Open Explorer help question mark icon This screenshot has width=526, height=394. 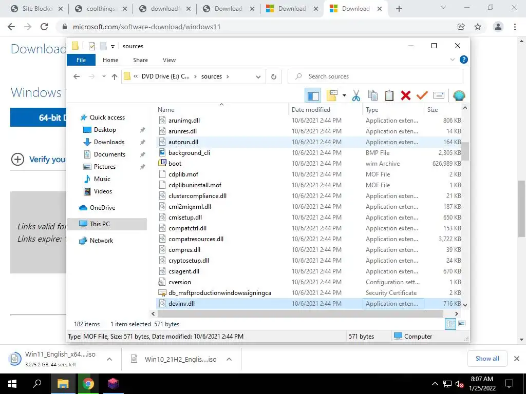[x=464, y=60]
